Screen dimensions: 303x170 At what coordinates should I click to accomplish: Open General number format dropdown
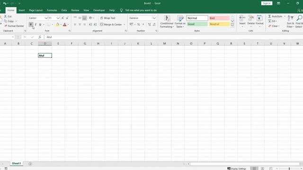(x=154, y=18)
